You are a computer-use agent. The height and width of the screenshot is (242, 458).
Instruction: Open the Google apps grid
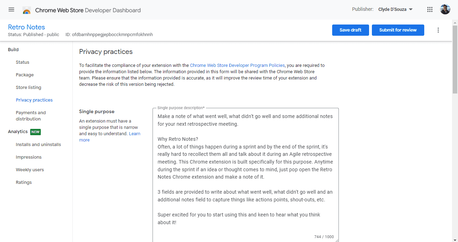[430, 9]
